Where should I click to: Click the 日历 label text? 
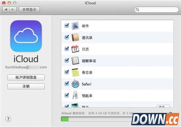click(x=85, y=49)
